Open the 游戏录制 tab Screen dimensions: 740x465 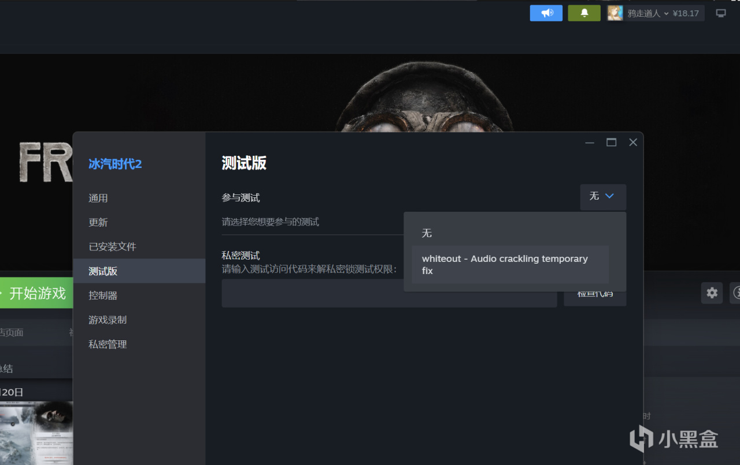click(x=139, y=320)
